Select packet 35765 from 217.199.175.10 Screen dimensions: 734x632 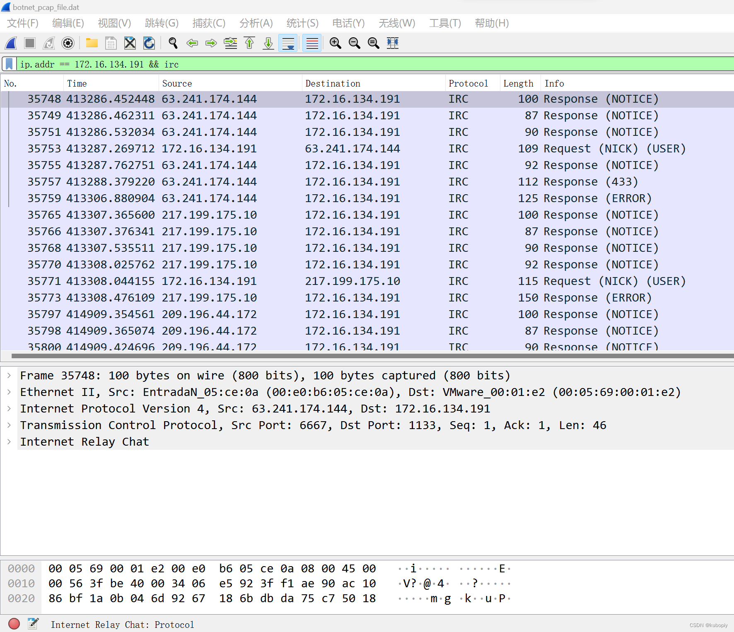[367, 215]
